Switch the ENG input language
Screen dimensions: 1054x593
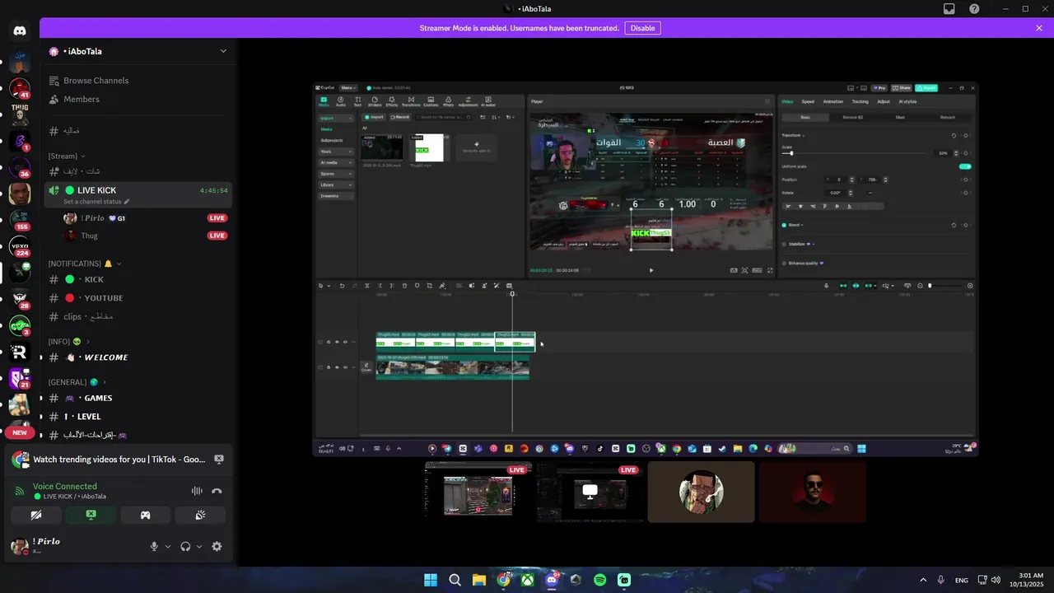(x=962, y=580)
